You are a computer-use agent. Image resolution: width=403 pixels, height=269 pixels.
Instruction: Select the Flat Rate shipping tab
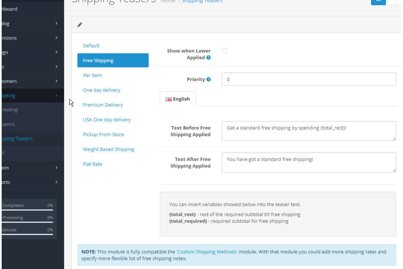pos(92,164)
